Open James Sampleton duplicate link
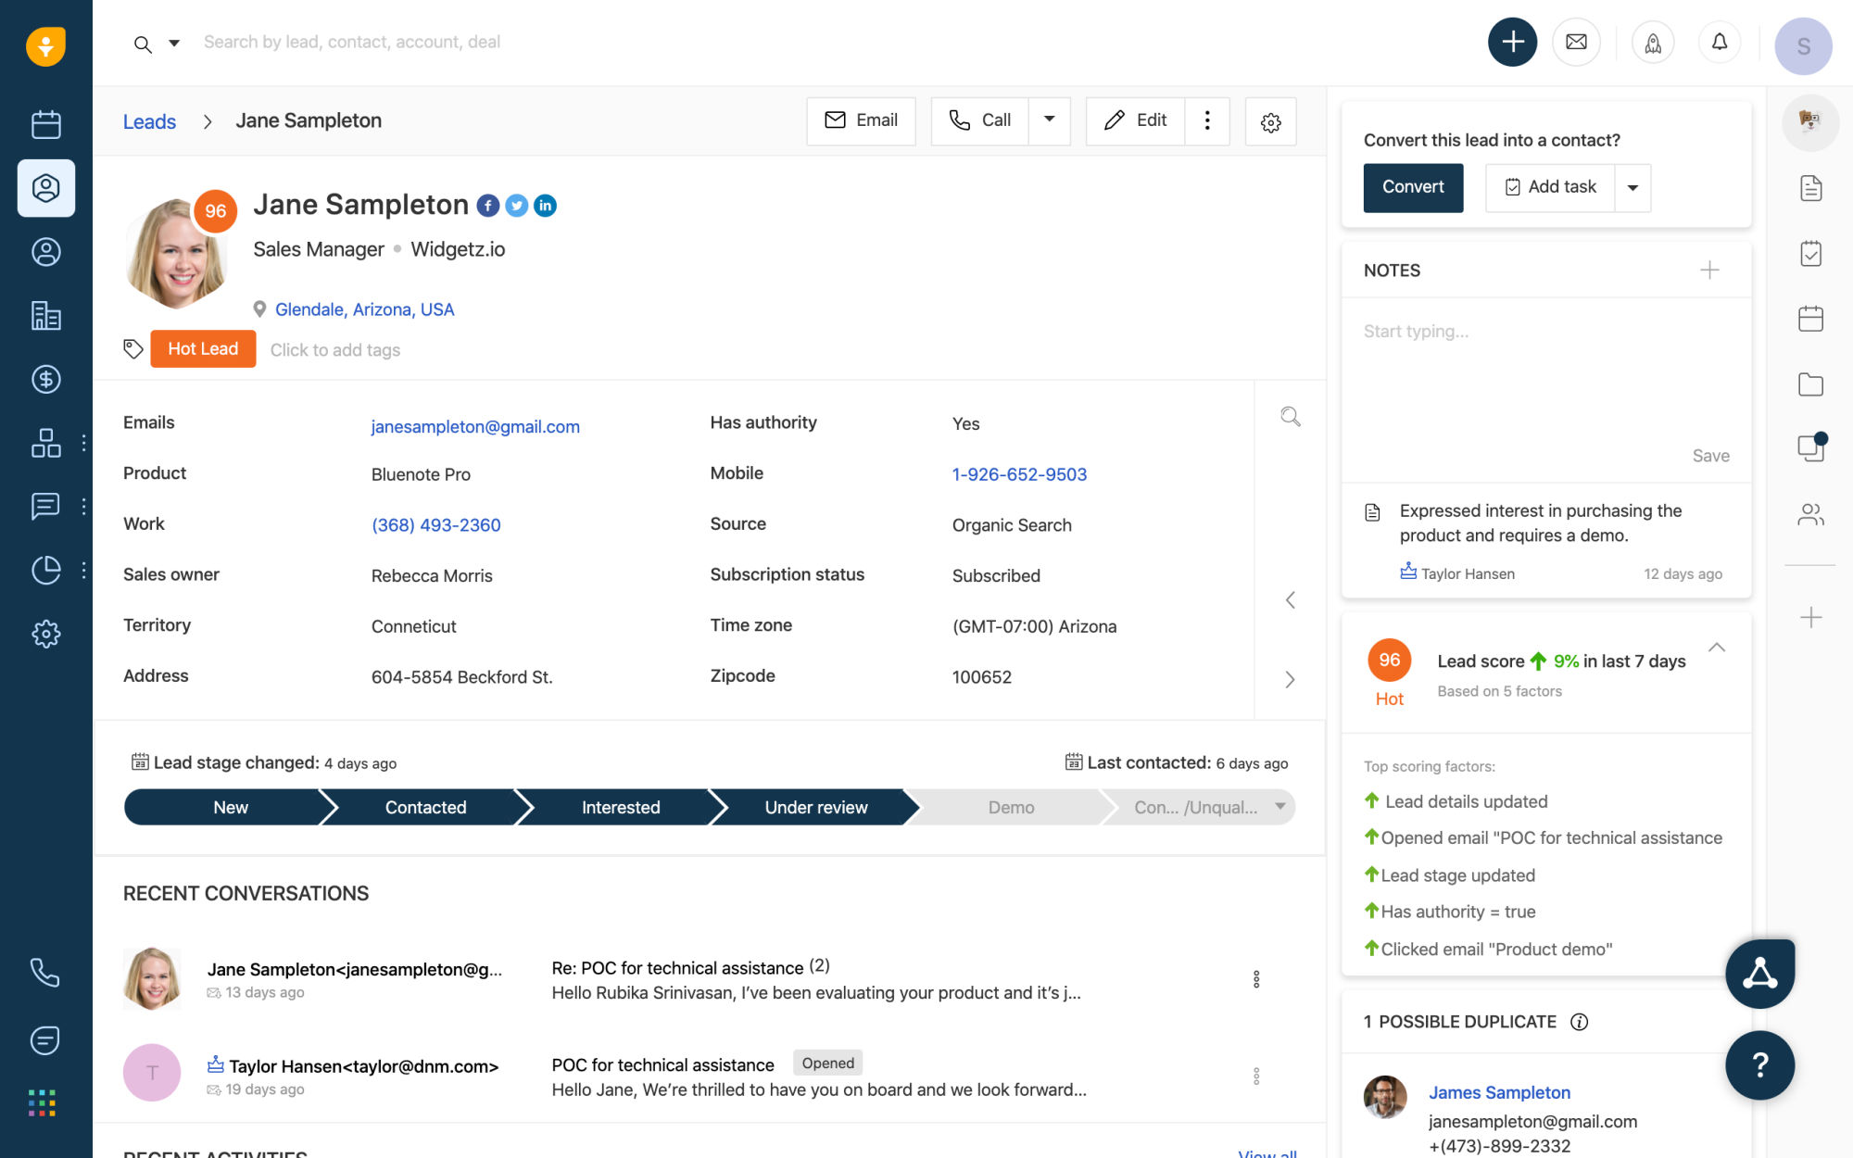 pos(1499,1092)
